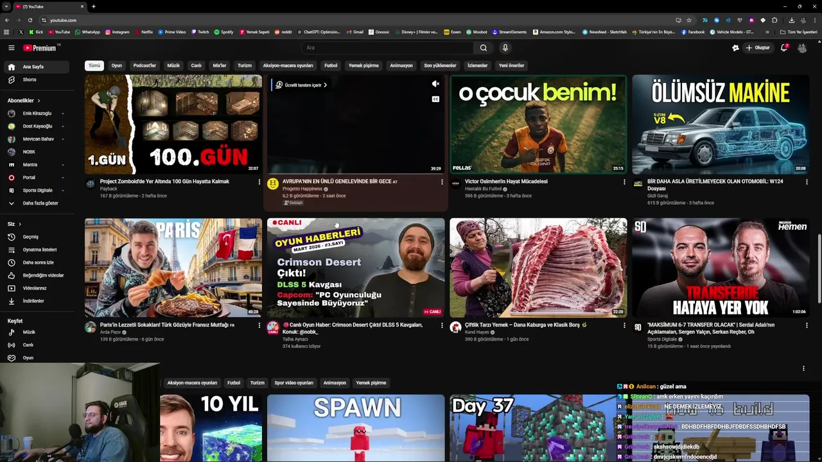Toggle captions on previewing video
This screenshot has height=462, width=822.
click(435, 99)
